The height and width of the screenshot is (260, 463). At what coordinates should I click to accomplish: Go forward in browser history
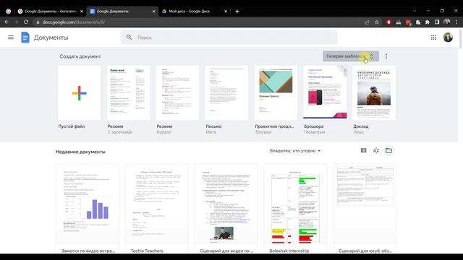tap(16, 22)
